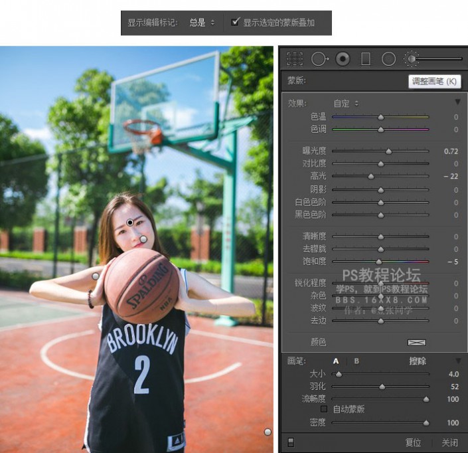Click the 色调 tint slider

coord(380,130)
